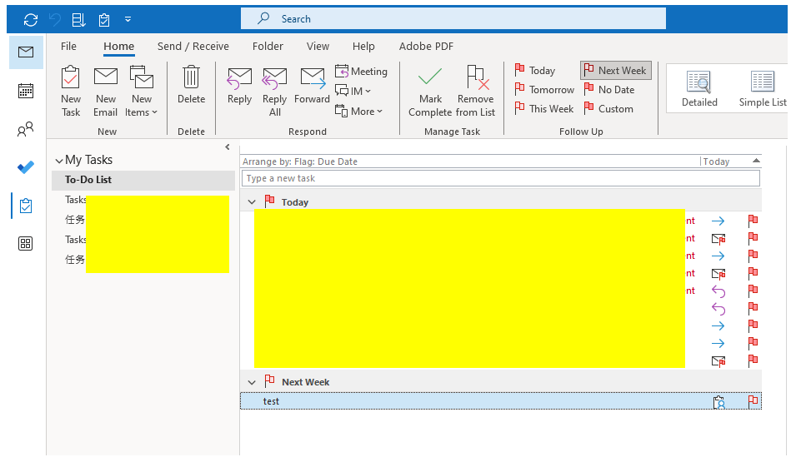Open the Tasks clipboard icon in sidebar
The width and height of the screenshot is (796, 467).
[x=25, y=206]
